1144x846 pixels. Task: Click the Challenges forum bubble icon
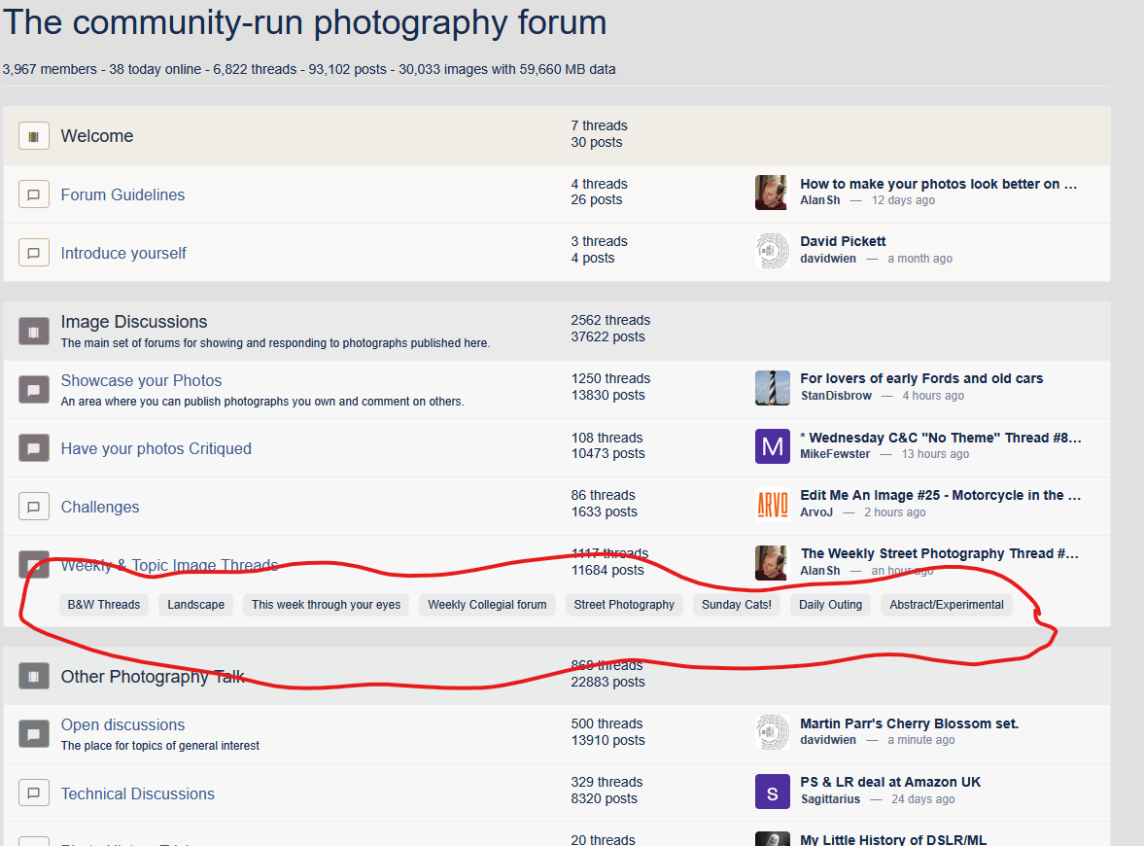pyautogui.click(x=33, y=507)
